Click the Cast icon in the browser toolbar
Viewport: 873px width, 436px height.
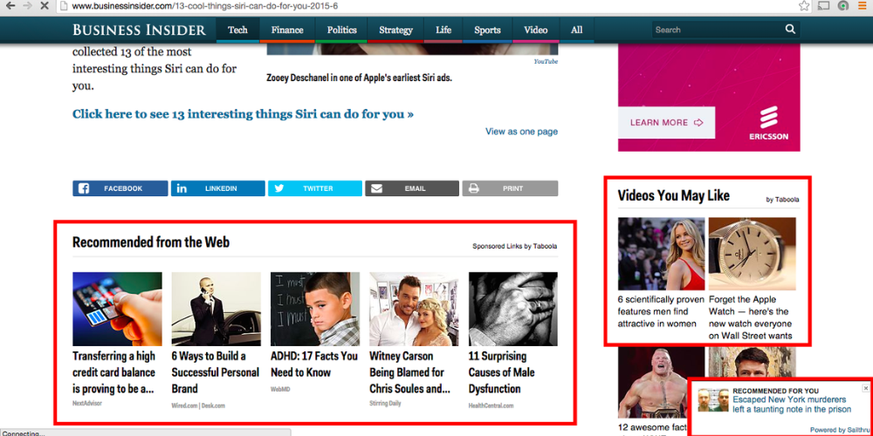coord(823,6)
